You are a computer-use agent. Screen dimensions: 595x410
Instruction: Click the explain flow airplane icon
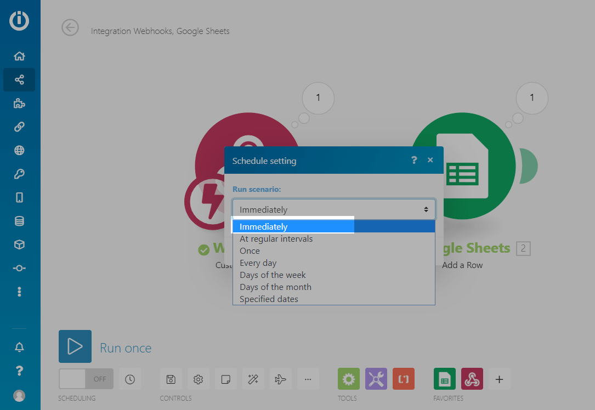281,379
